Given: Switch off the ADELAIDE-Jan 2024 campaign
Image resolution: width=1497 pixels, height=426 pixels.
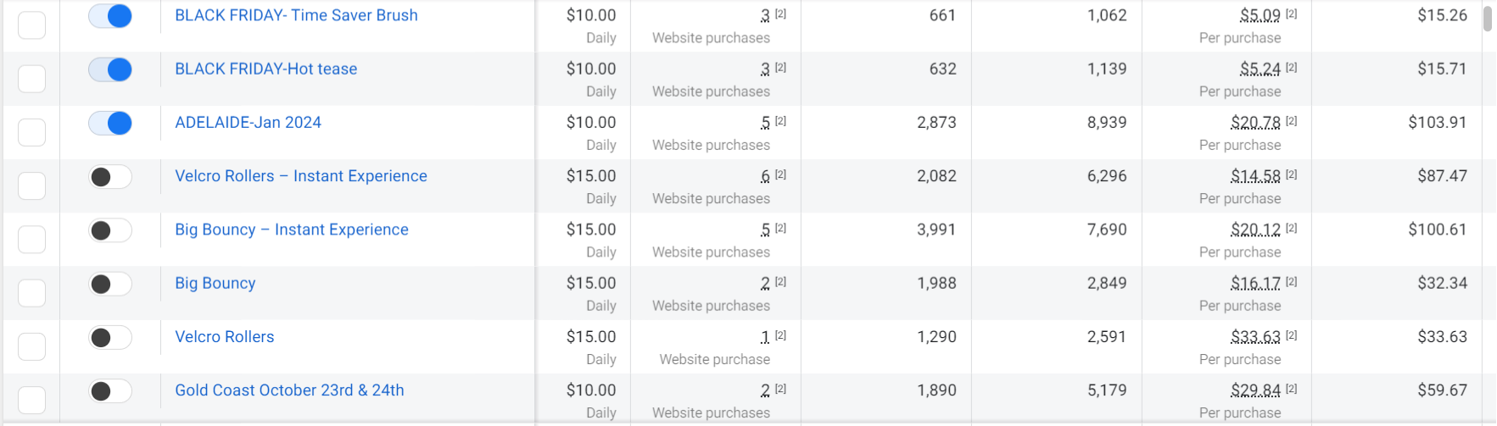Looking at the screenshot, I should [x=110, y=124].
